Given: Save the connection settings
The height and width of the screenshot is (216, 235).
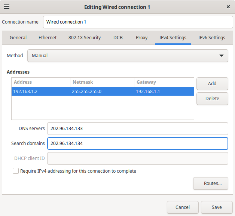Looking at the screenshot, I should pyautogui.click(x=216, y=207).
